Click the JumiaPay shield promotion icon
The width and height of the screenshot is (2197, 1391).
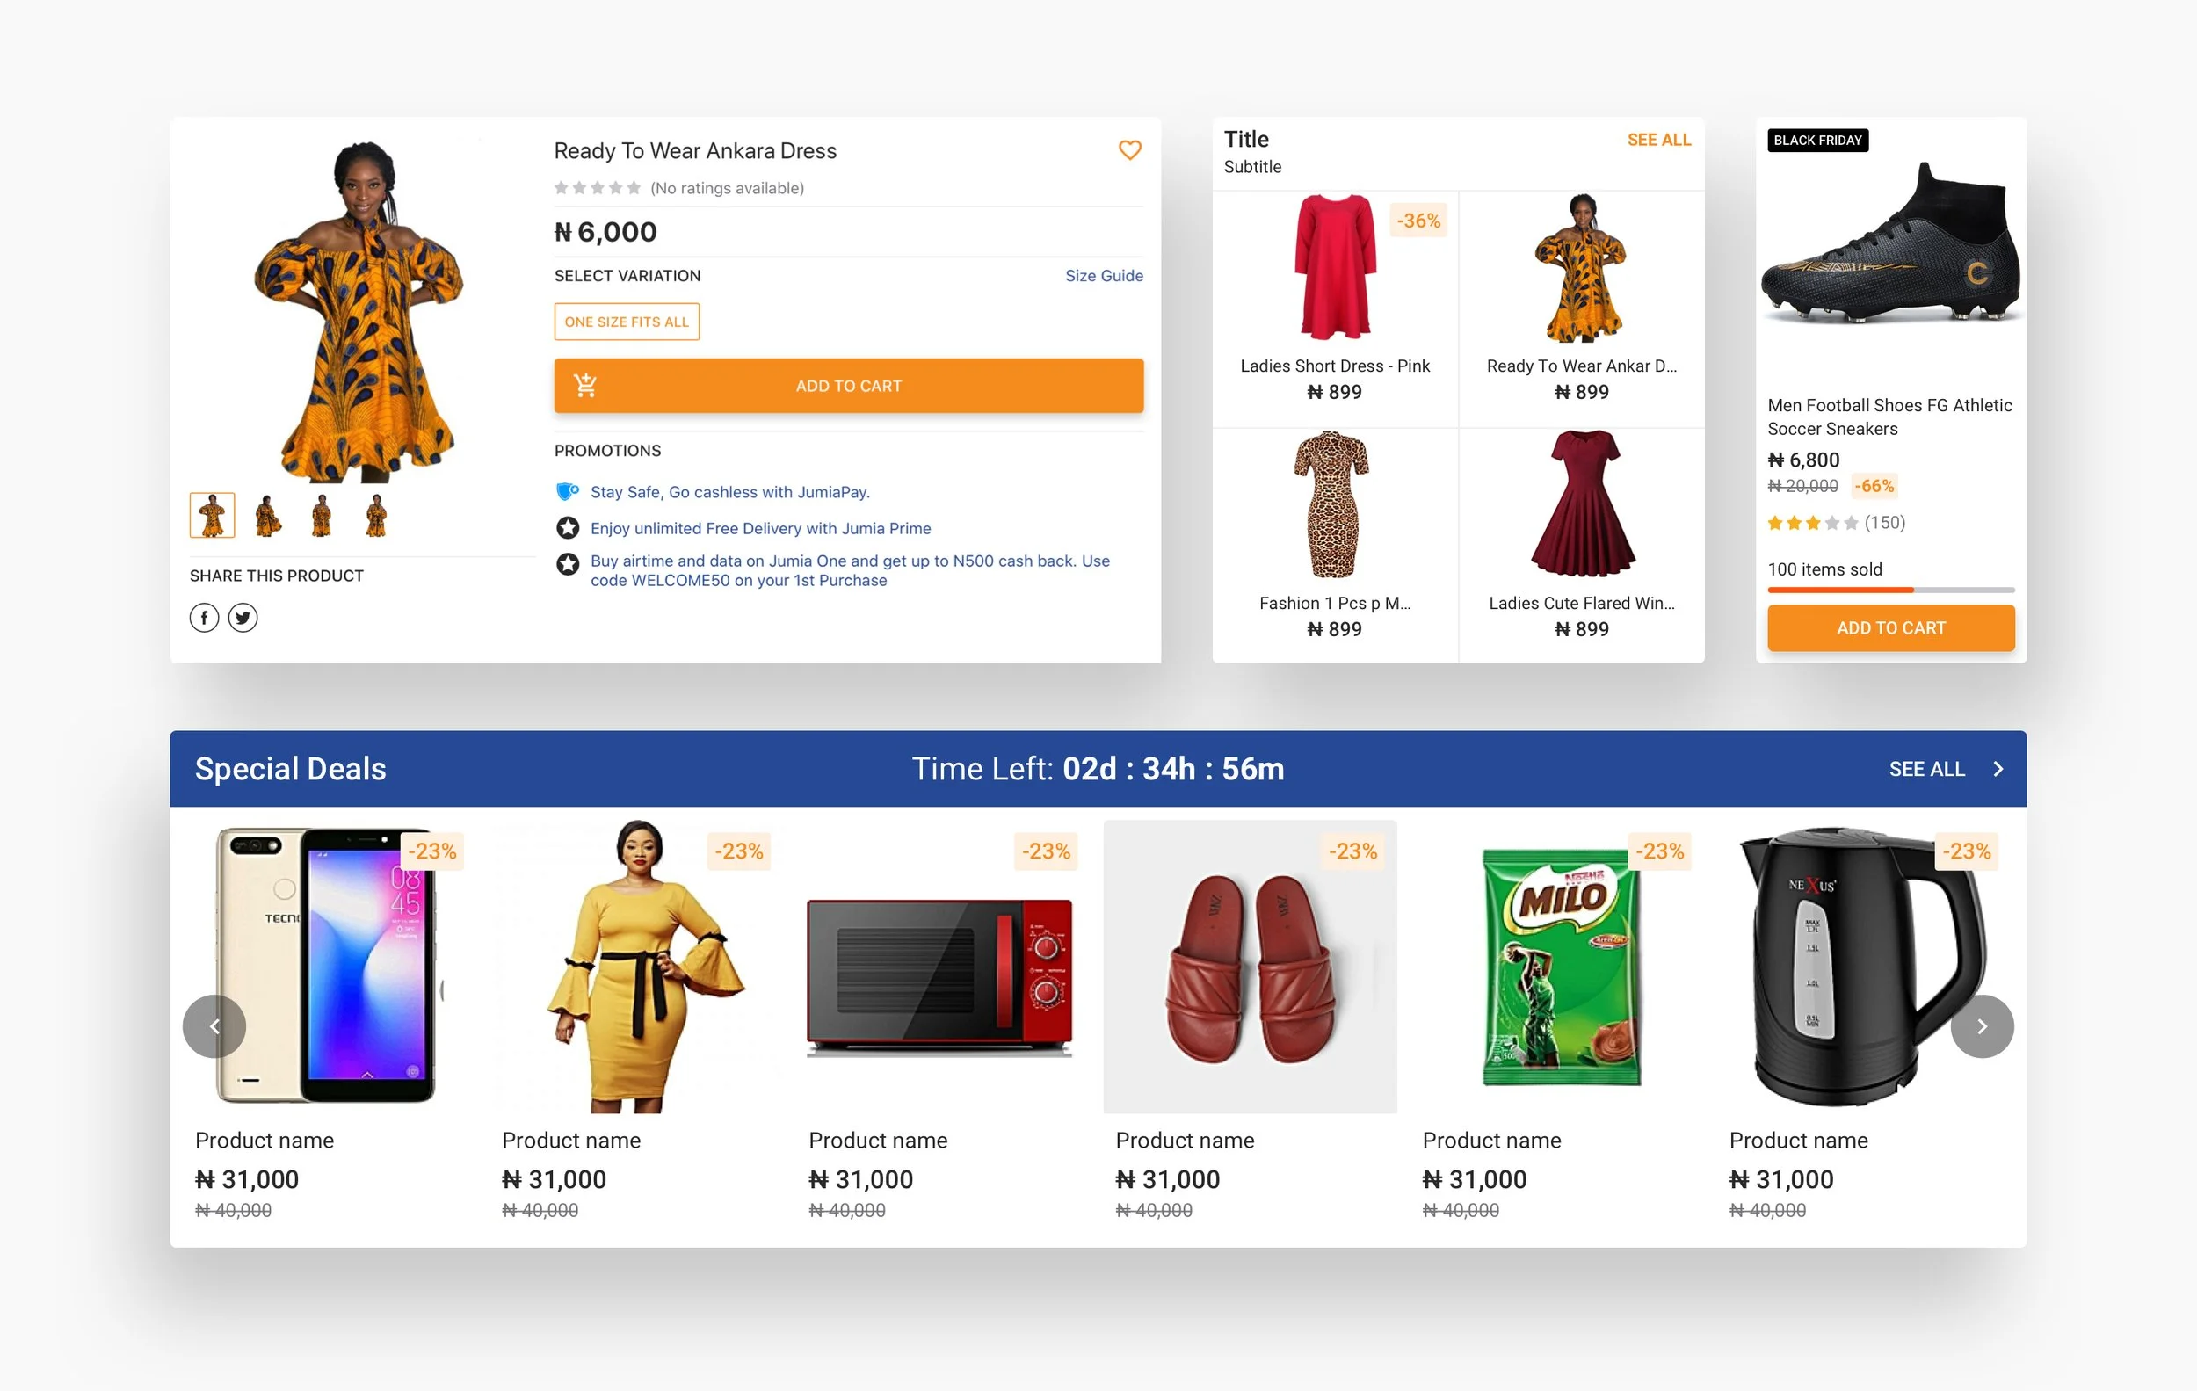(x=568, y=491)
